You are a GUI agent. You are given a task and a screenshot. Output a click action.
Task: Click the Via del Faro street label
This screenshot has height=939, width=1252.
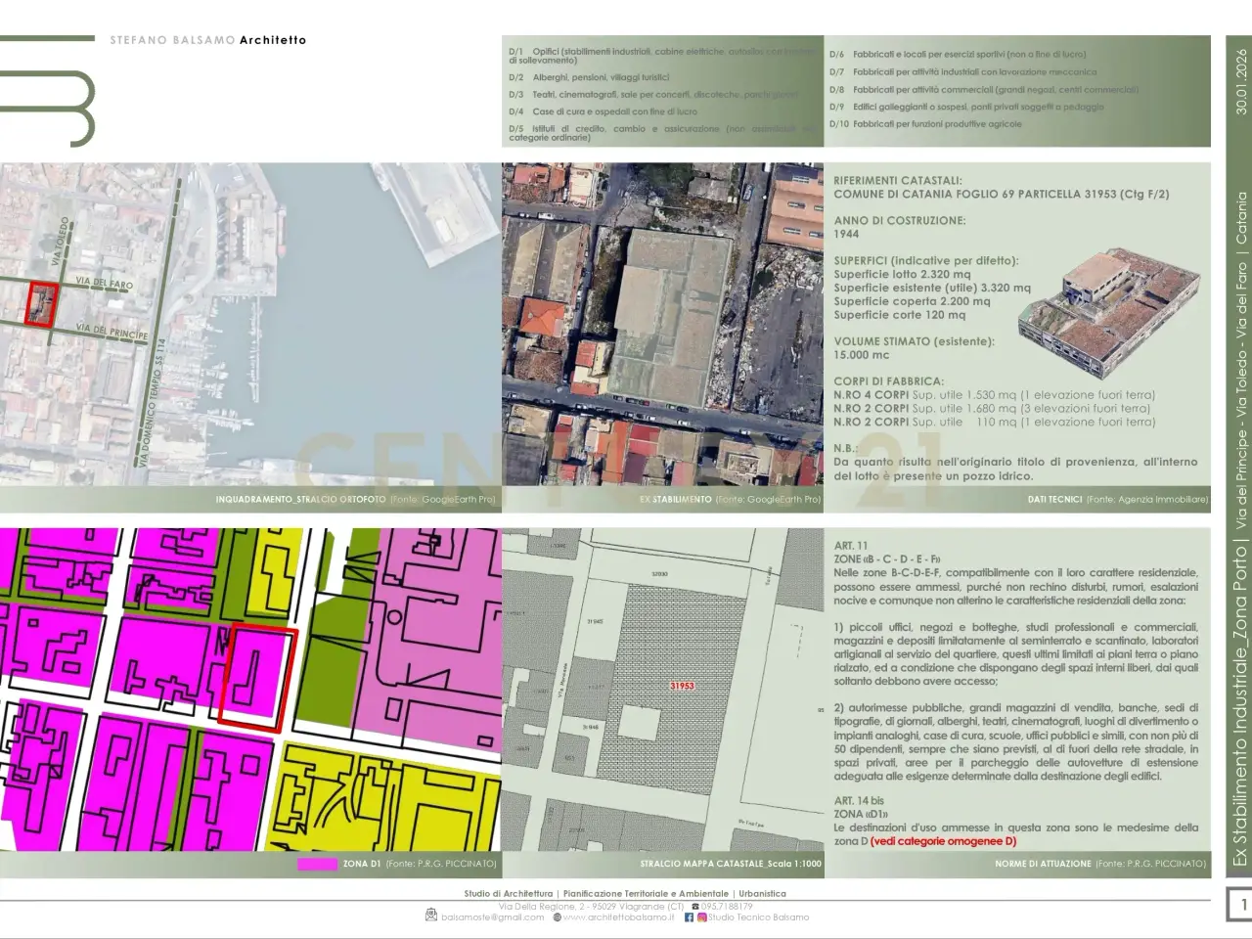point(105,283)
